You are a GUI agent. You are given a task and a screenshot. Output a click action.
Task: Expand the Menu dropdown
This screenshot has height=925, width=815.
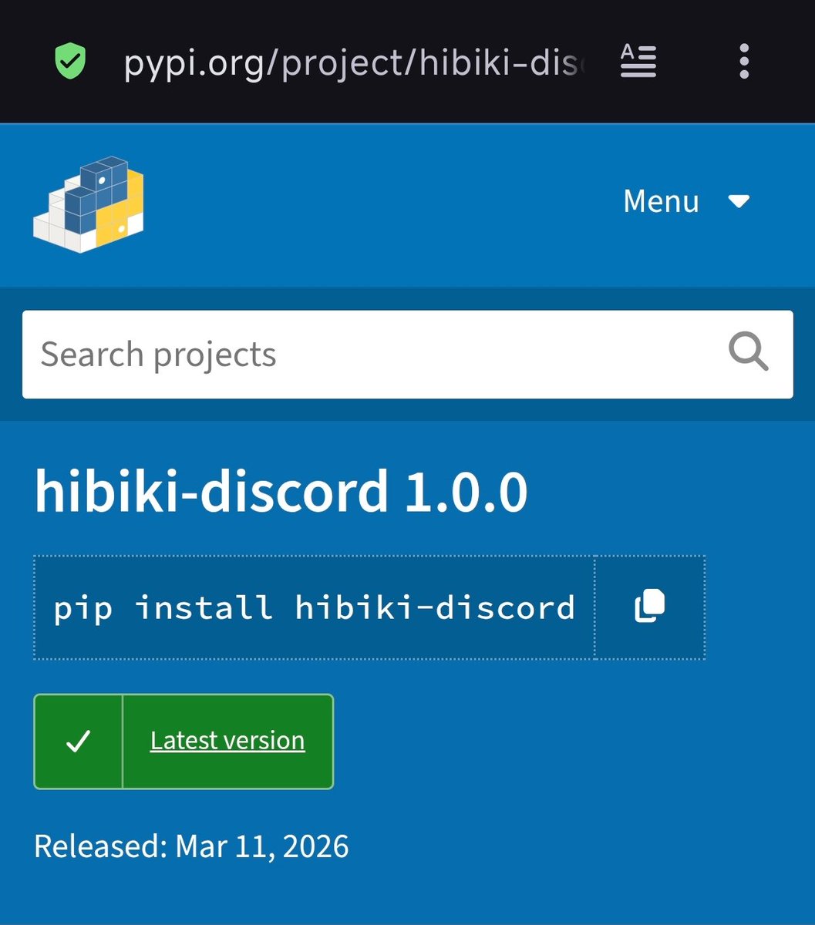tap(686, 201)
